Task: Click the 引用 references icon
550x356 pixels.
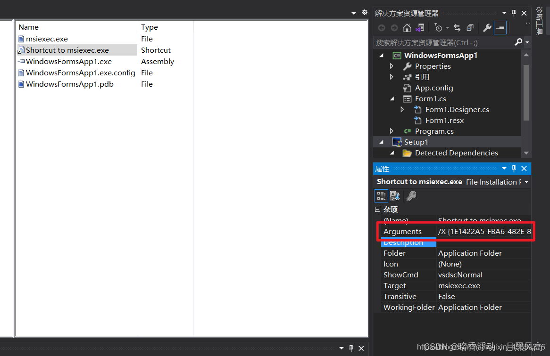Action: (x=407, y=77)
